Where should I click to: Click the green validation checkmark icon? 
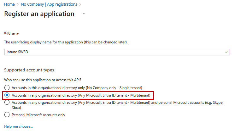click(226, 52)
